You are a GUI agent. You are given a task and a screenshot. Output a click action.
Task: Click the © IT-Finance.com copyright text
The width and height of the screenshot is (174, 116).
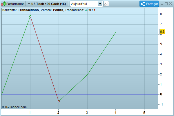[14, 107]
